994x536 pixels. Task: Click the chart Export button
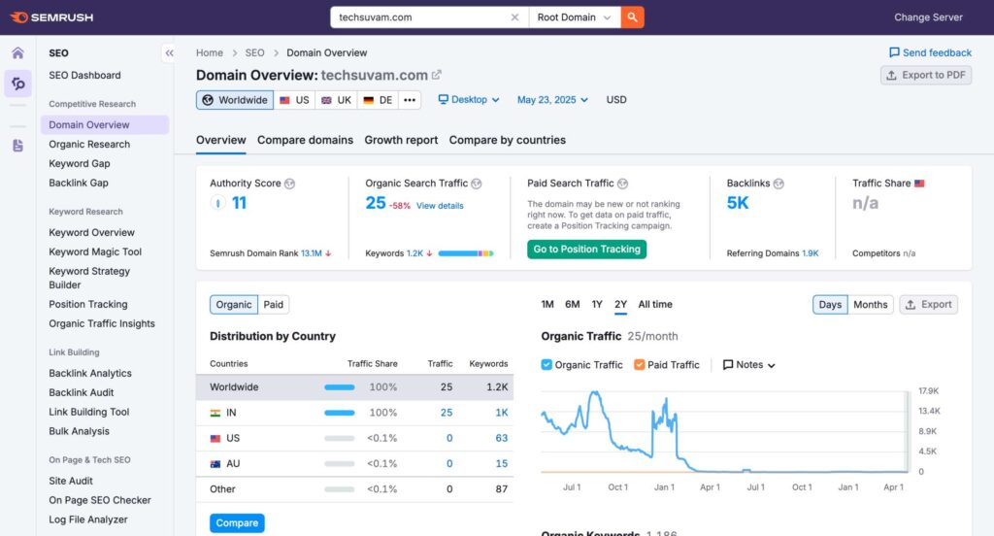[x=929, y=305]
